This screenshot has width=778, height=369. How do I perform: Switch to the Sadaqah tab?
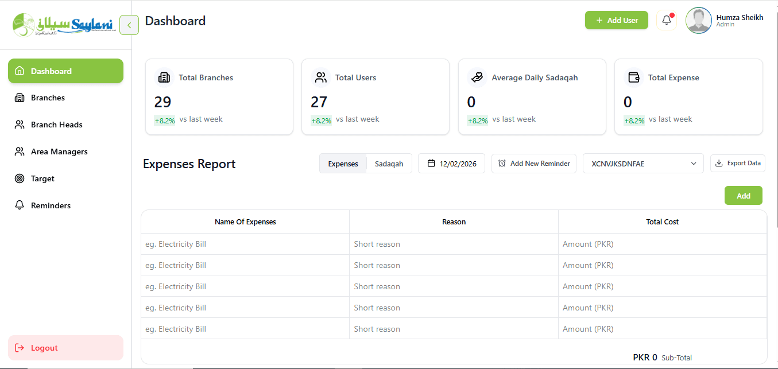(389, 163)
